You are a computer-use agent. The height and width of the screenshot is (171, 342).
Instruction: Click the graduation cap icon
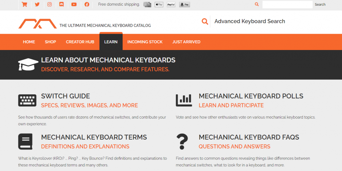(28, 64)
